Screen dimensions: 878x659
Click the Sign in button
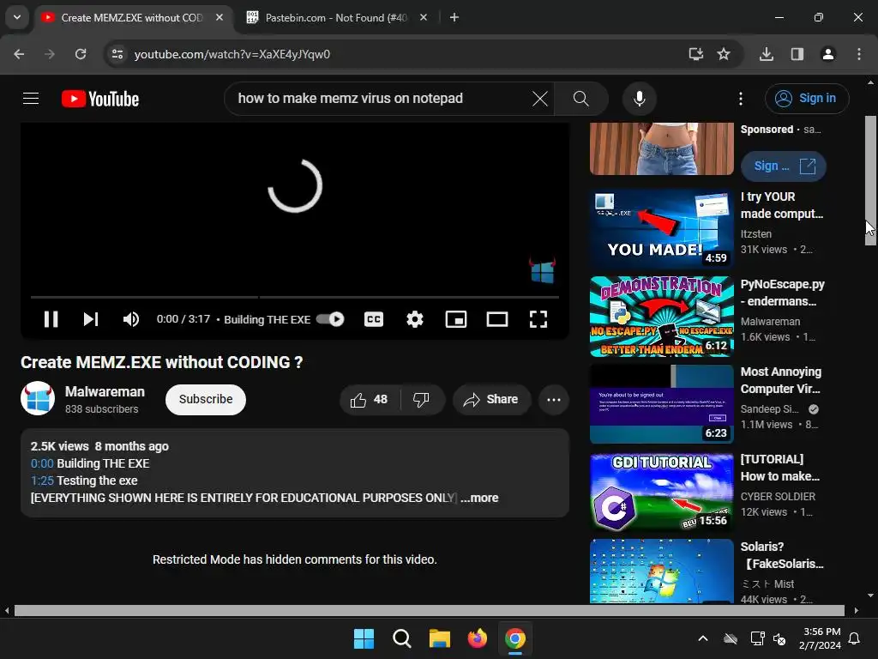[807, 99]
